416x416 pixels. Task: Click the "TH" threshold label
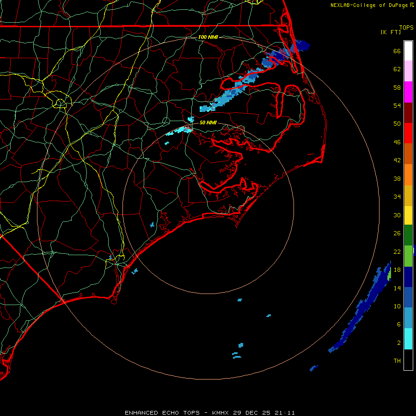pyautogui.click(x=397, y=361)
